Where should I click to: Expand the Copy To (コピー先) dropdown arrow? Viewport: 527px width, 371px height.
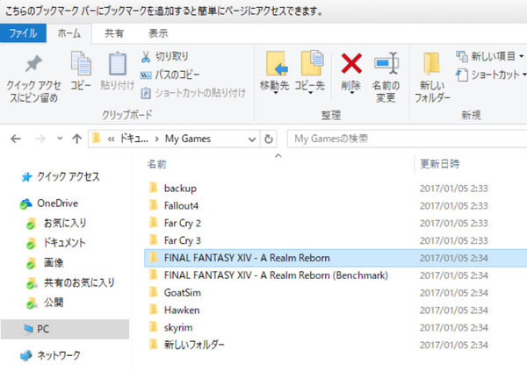(311, 93)
